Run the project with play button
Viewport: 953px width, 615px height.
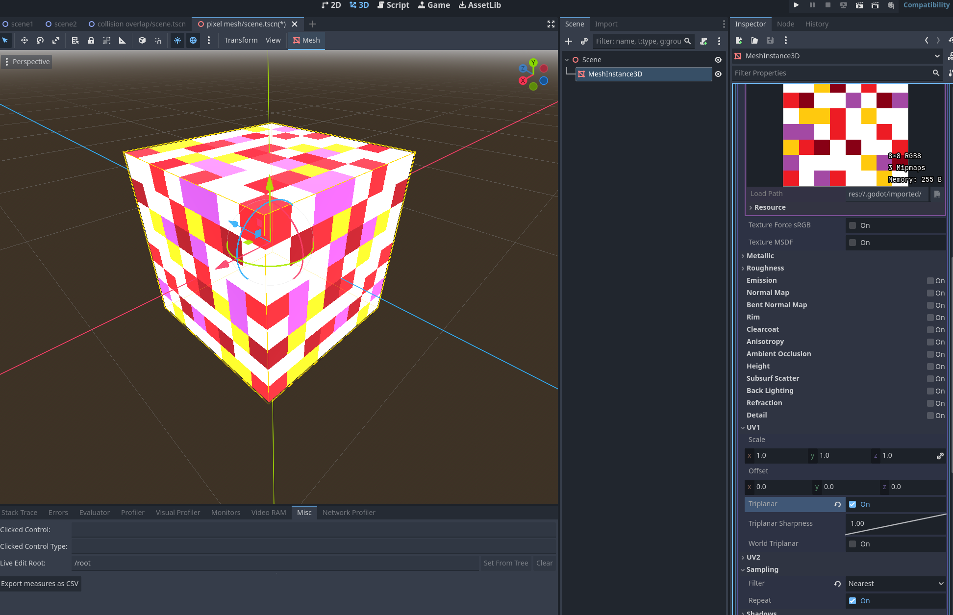(796, 5)
